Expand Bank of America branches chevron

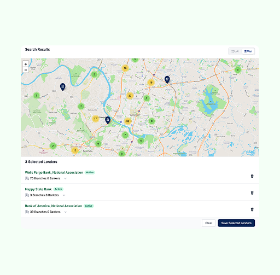coord(66,212)
